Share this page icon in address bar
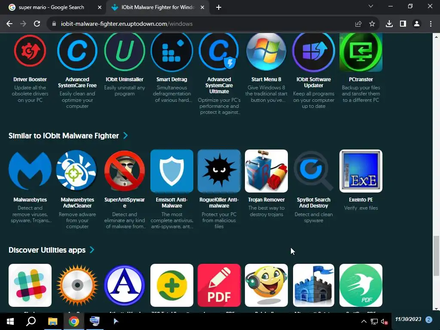Image resolution: width=440 pixels, height=330 pixels. (358, 24)
